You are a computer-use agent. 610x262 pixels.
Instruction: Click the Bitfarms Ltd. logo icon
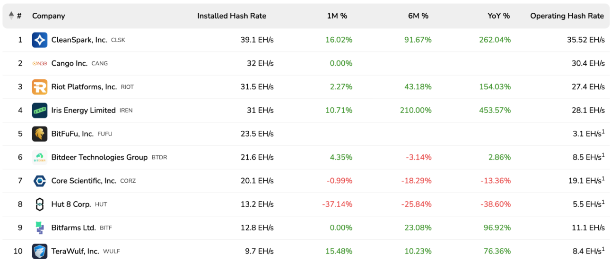[40, 228]
